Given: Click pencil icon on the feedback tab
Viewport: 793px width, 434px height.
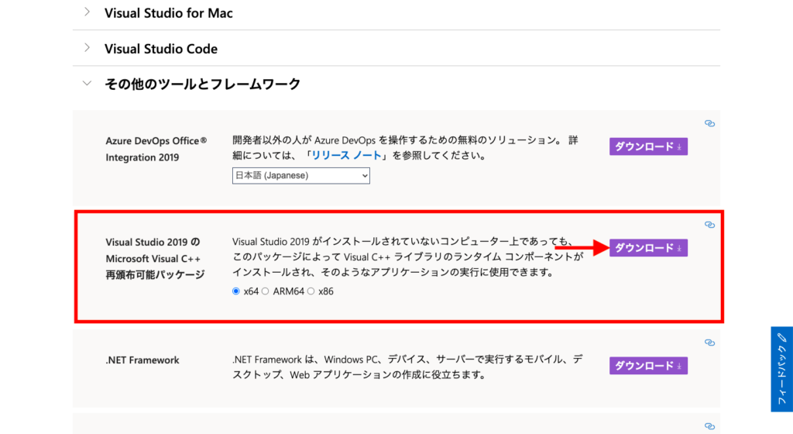Looking at the screenshot, I should [x=781, y=338].
